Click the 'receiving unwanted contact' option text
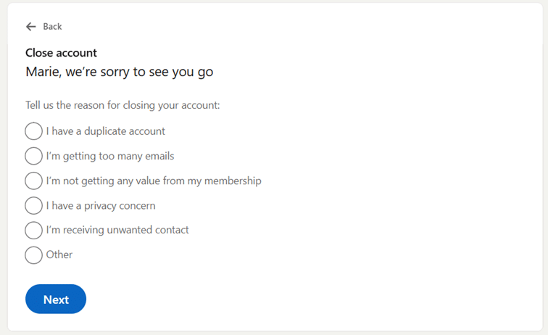Viewport: 548px width, 335px height. click(x=117, y=230)
